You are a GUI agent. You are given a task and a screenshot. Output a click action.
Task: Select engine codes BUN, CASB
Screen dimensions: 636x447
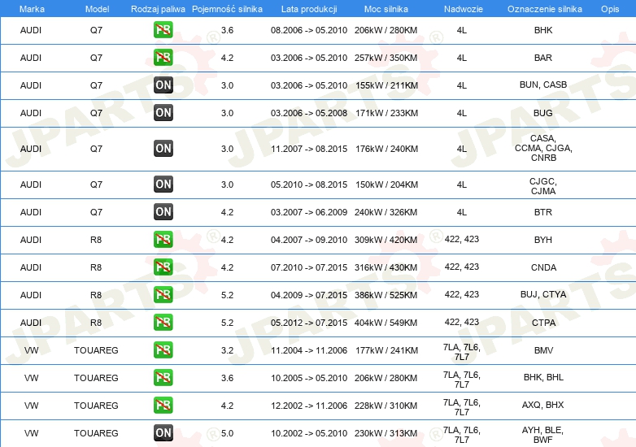click(x=543, y=85)
